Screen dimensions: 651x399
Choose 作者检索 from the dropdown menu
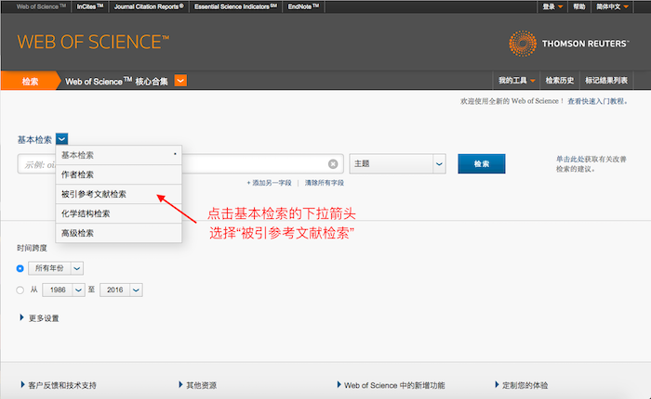(78, 174)
